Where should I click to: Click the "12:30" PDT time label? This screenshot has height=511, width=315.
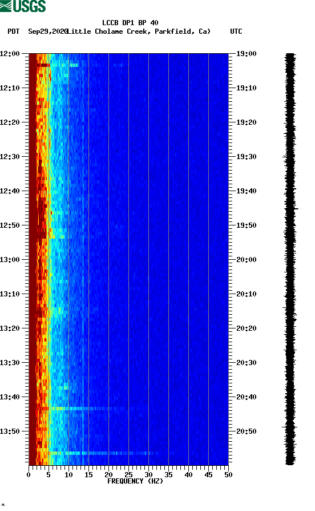pyautogui.click(x=10, y=157)
